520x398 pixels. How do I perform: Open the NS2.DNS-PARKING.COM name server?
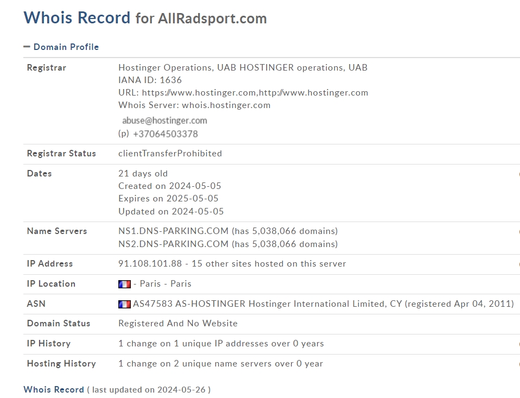(x=173, y=244)
